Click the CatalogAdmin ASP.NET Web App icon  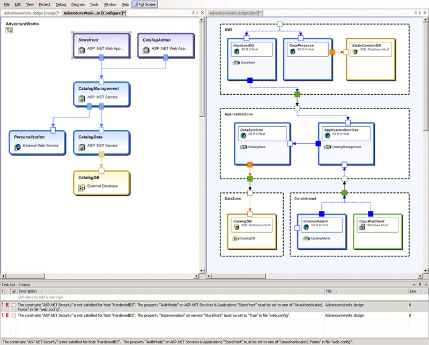pyautogui.click(x=146, y=50)
